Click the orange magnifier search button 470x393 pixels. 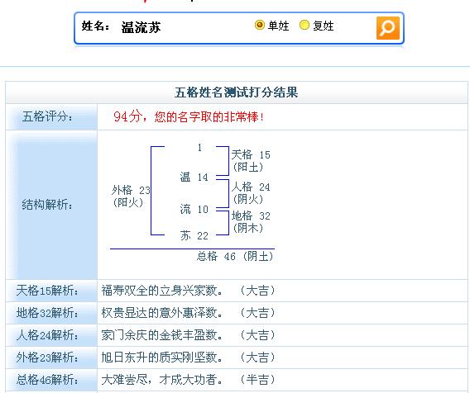388,28
